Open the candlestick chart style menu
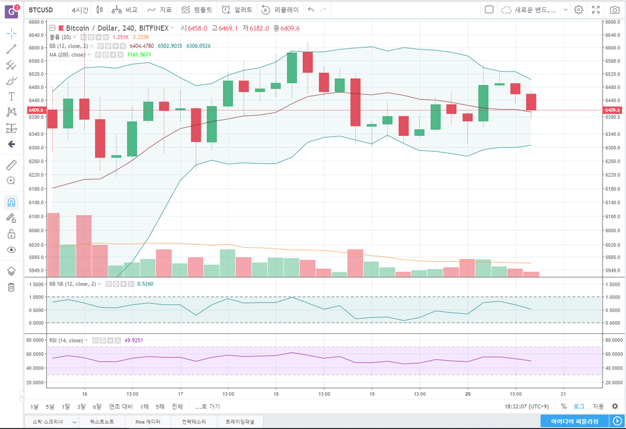 click(x=100, y=10)
